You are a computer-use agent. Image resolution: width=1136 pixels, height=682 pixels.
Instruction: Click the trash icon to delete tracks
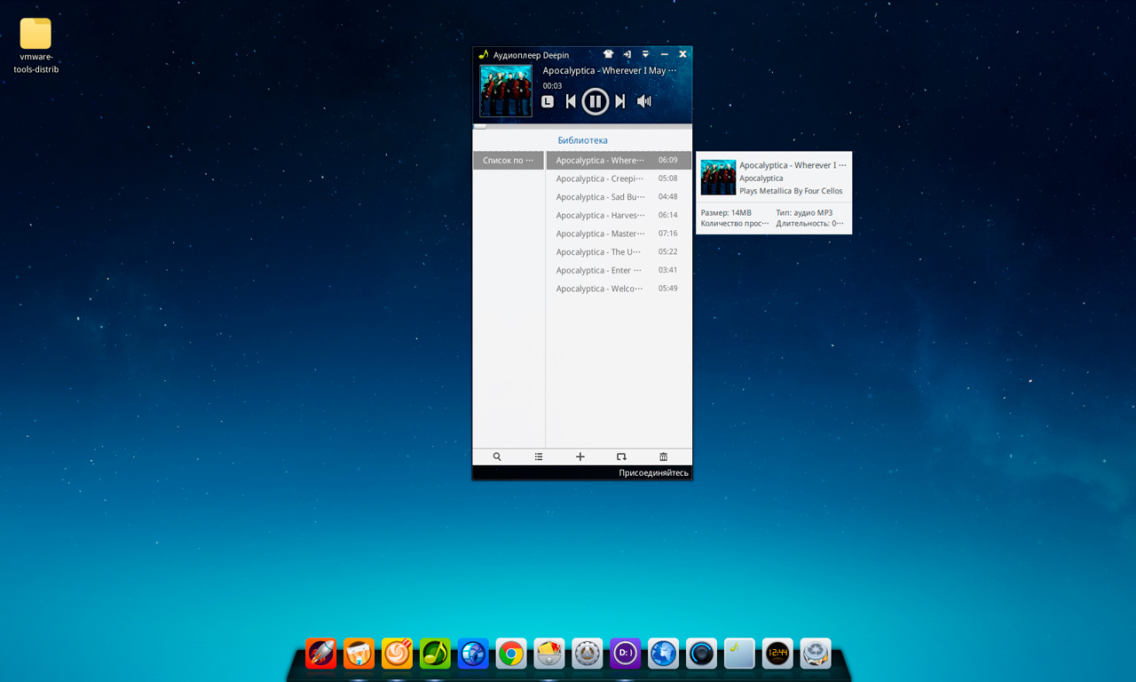coord(663,457)
